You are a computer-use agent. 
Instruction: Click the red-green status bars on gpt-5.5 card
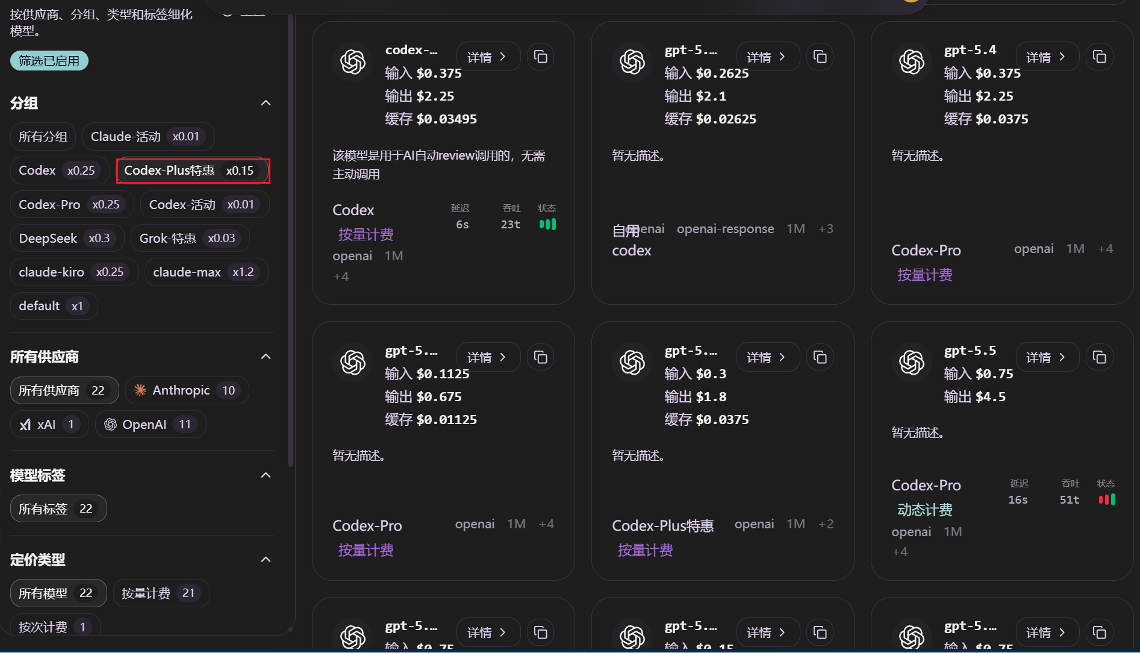pos(1107,499)
